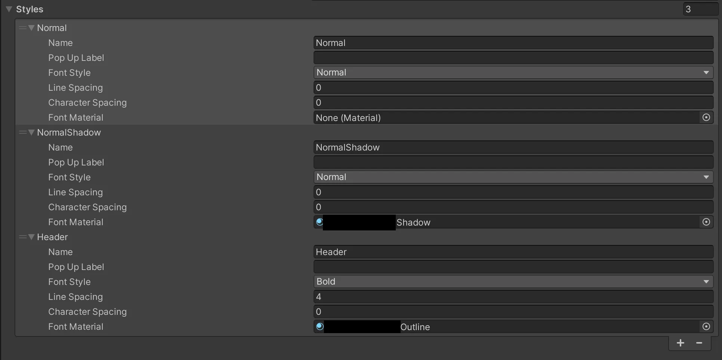Click the Header Character Spacing field
722x360 pixels.
pyautogui.click(x=513, y=312)
